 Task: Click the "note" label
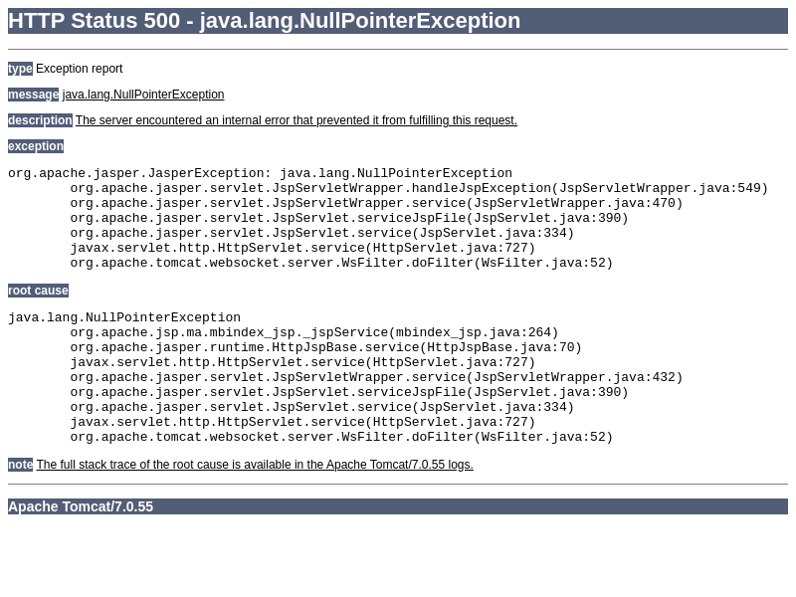20,465
